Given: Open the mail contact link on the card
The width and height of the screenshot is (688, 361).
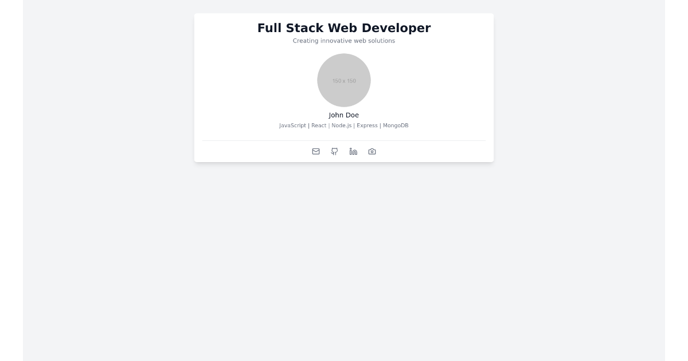Looking at the screenshot, I should (316, 151).
